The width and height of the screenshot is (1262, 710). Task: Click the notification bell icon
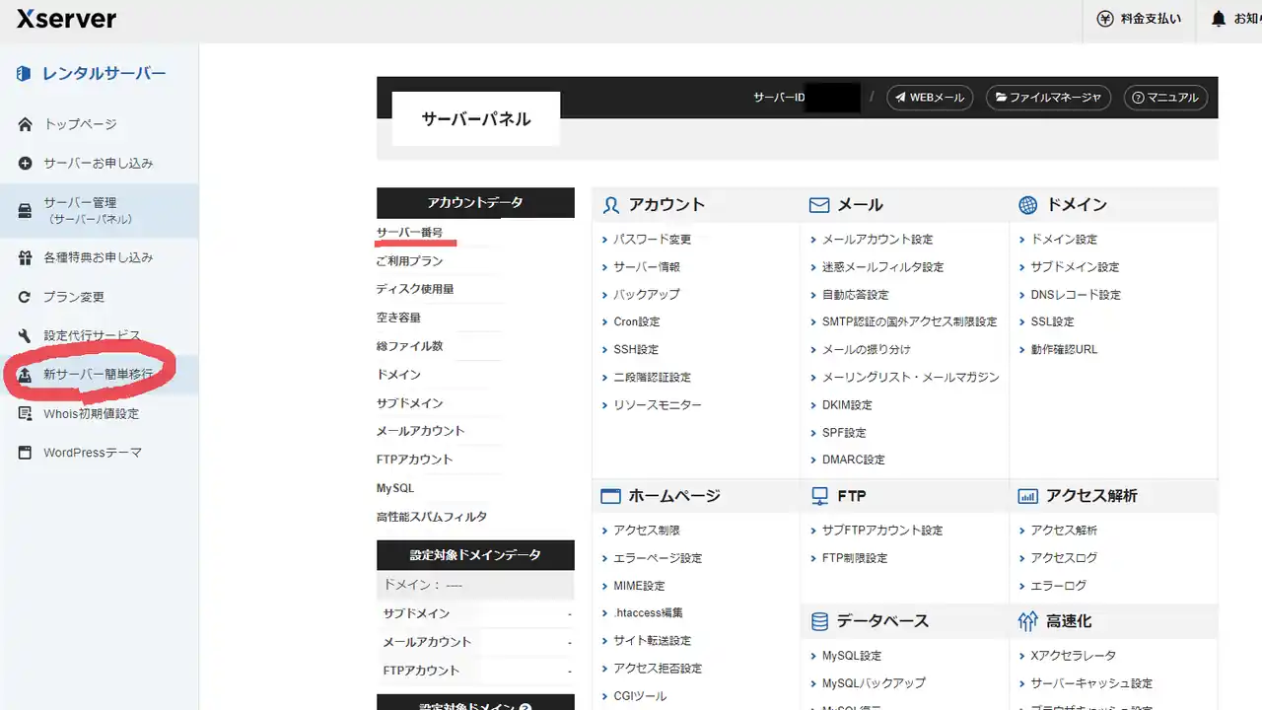click(x=1219, y=19)
